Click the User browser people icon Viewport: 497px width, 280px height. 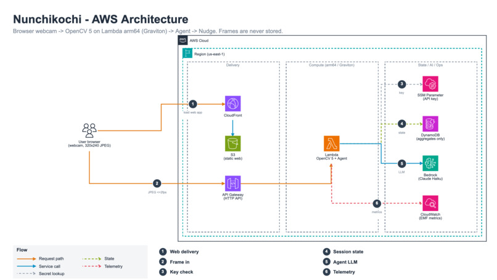coord(89,130)
